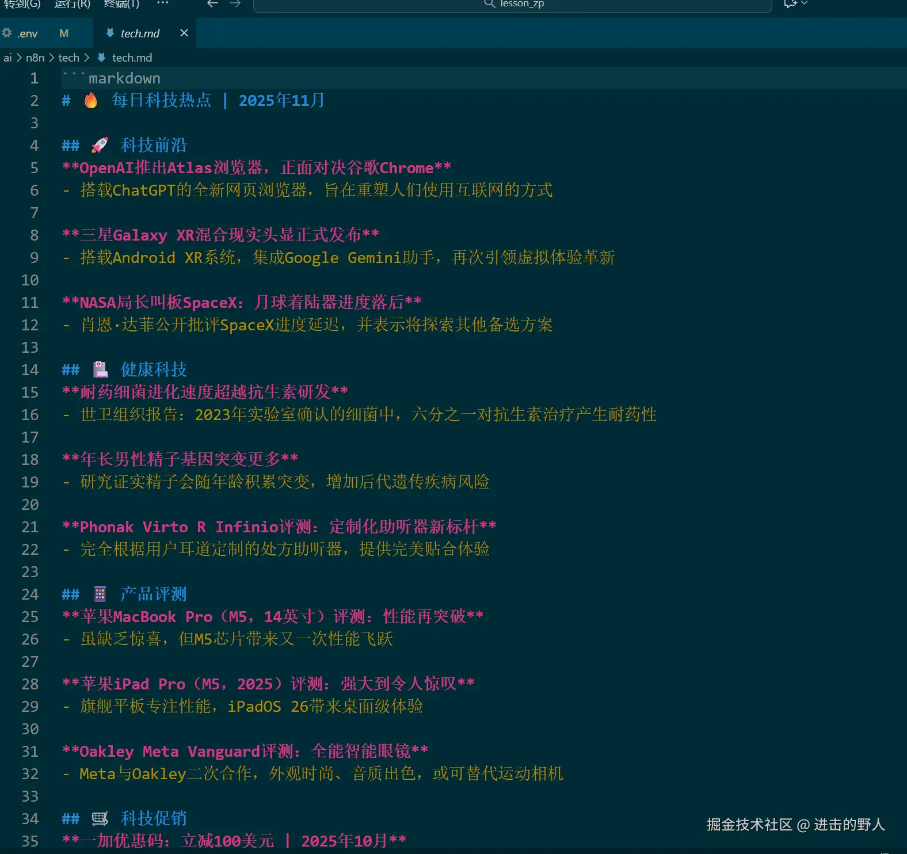The width and height of the screenshot is (907, 854).
Task: Click line 研究证实精子会随年龄积累突变
Action: 276,482
